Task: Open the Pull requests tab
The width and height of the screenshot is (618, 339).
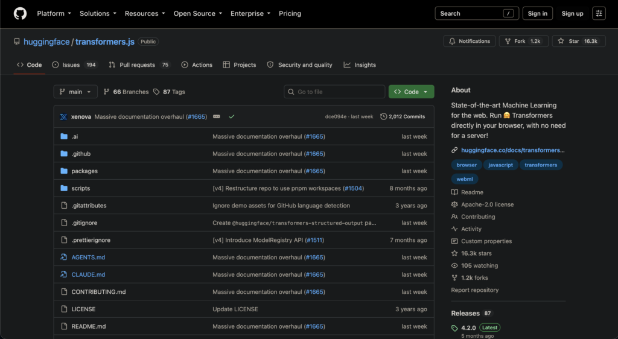Action: (x=139, y=65)
